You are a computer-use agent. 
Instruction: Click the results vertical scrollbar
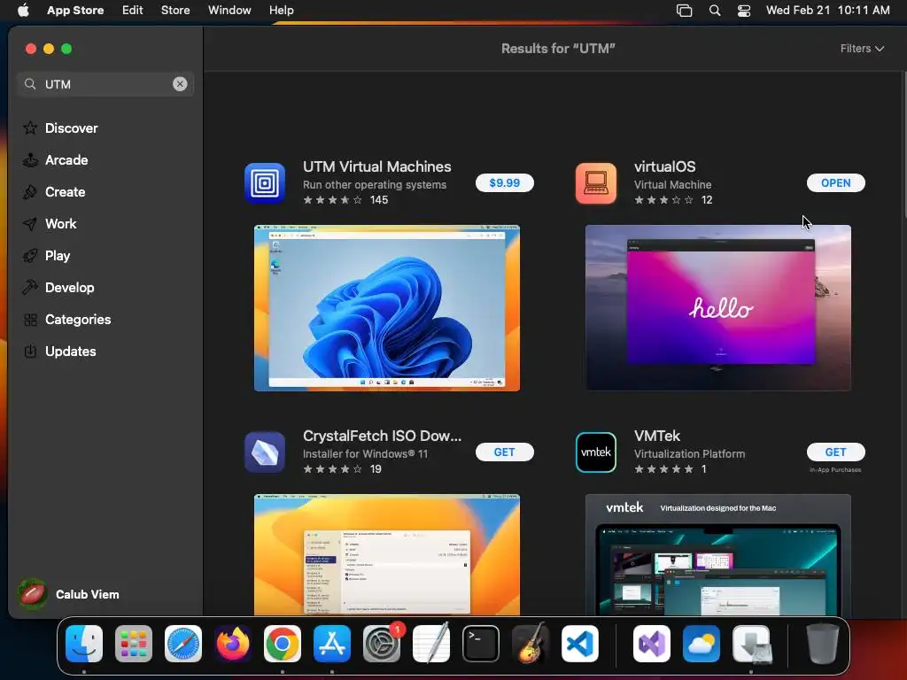tap(903, 144)
